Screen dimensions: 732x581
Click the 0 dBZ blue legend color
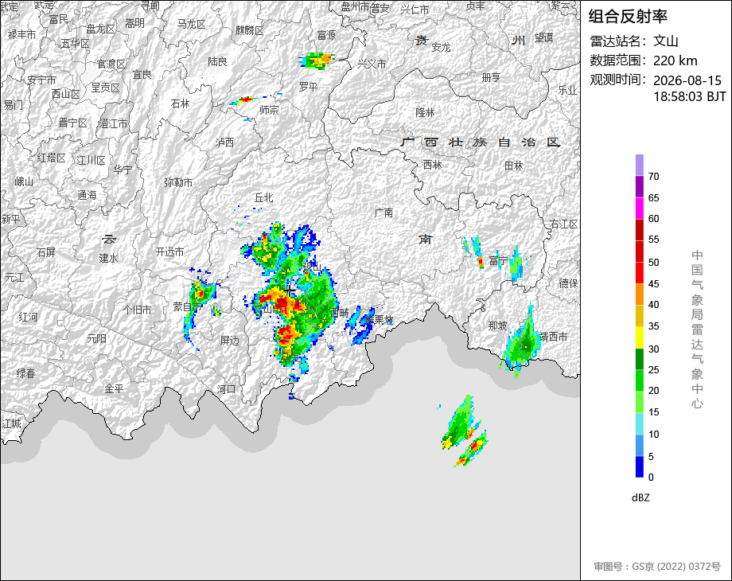(639, 466)
